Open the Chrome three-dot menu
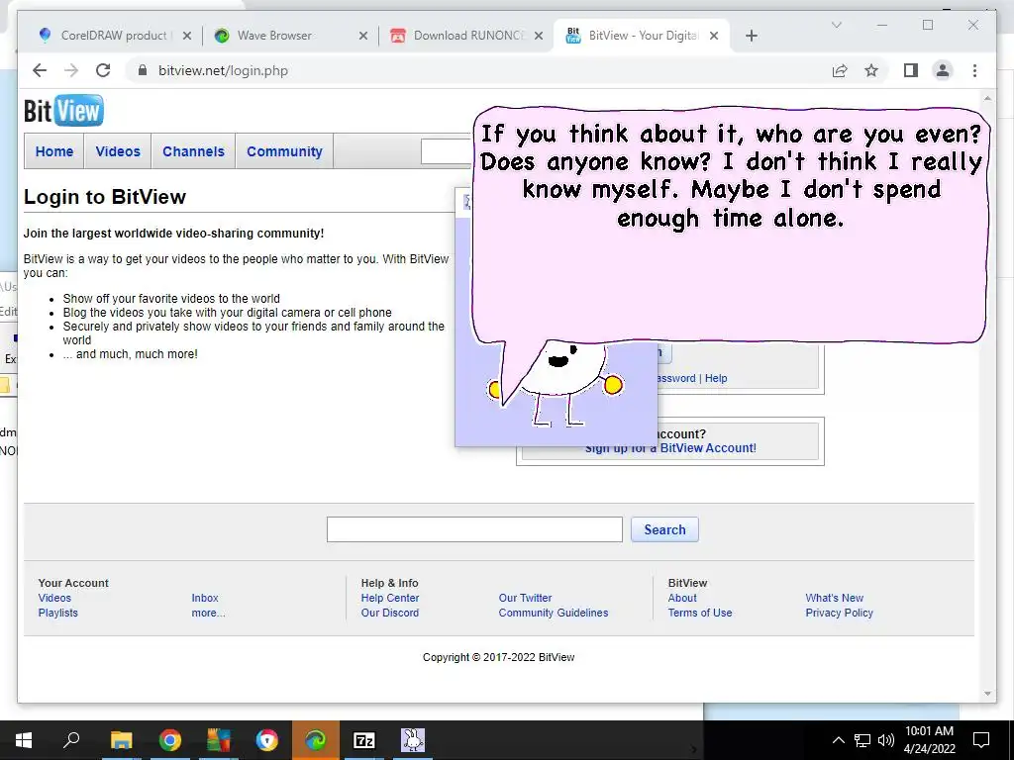This screenshot has width=1014, height=760. tap(974, 70)
